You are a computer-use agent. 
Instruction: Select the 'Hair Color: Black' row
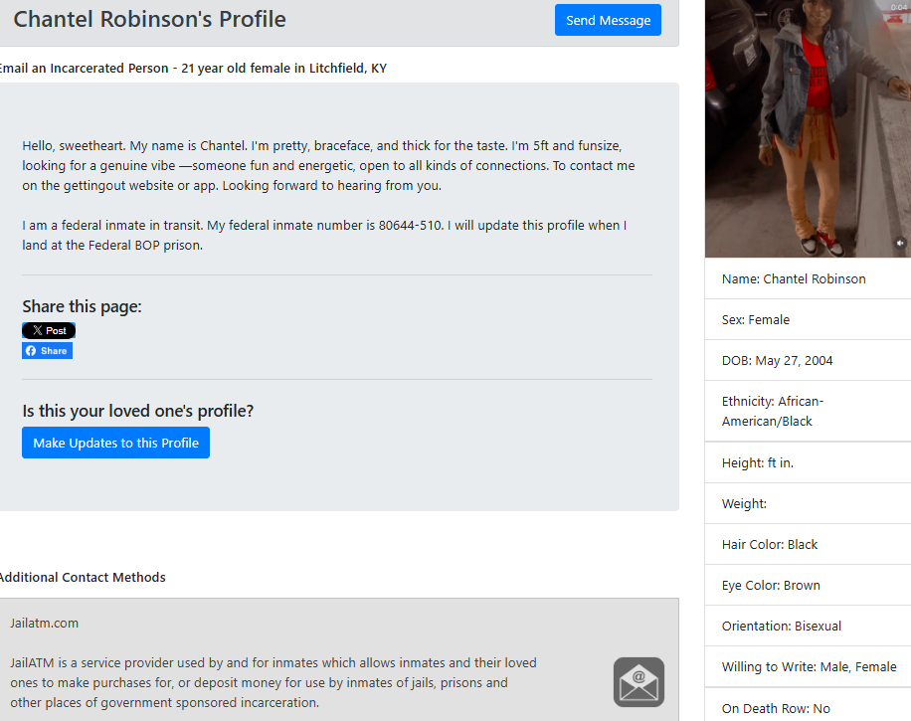click(808, 544)
